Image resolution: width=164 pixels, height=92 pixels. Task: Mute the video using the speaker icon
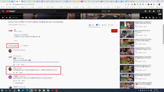[10, 18]
